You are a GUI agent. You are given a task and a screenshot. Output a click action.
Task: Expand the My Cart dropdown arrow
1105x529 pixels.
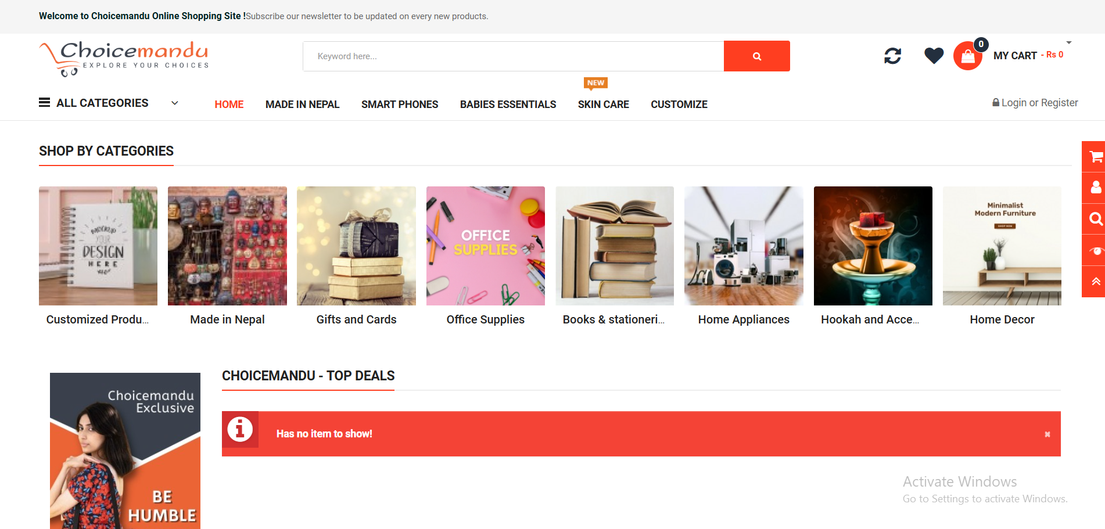click(x=1068, y=43)
